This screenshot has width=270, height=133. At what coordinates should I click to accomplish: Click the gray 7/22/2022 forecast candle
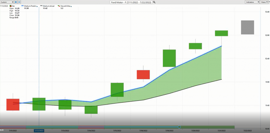point(247,27)
